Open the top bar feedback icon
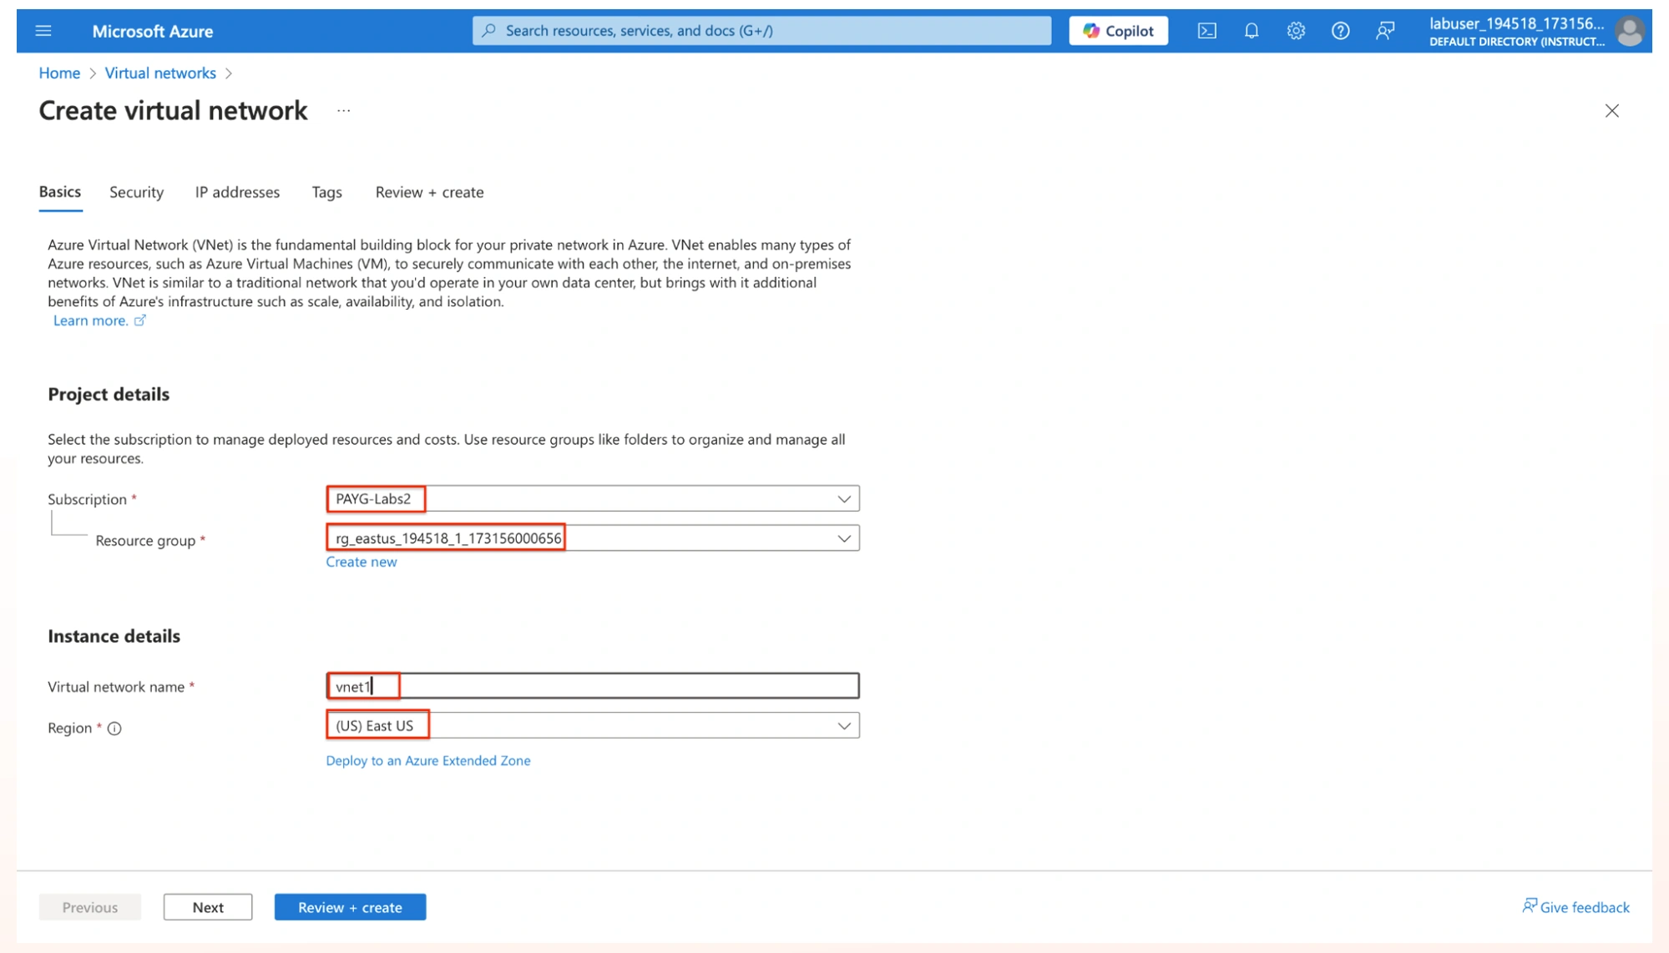Viewport: 1669px width, 953px height. [1384, 31]
